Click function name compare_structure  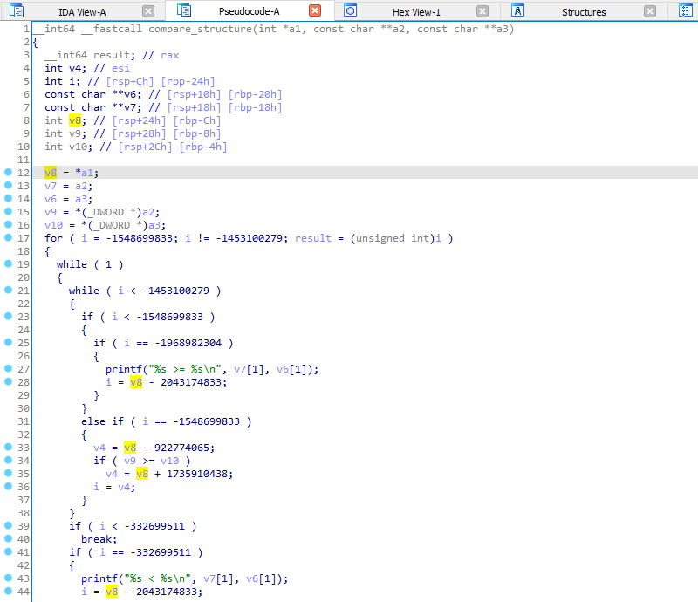click(x=201, y=29)
